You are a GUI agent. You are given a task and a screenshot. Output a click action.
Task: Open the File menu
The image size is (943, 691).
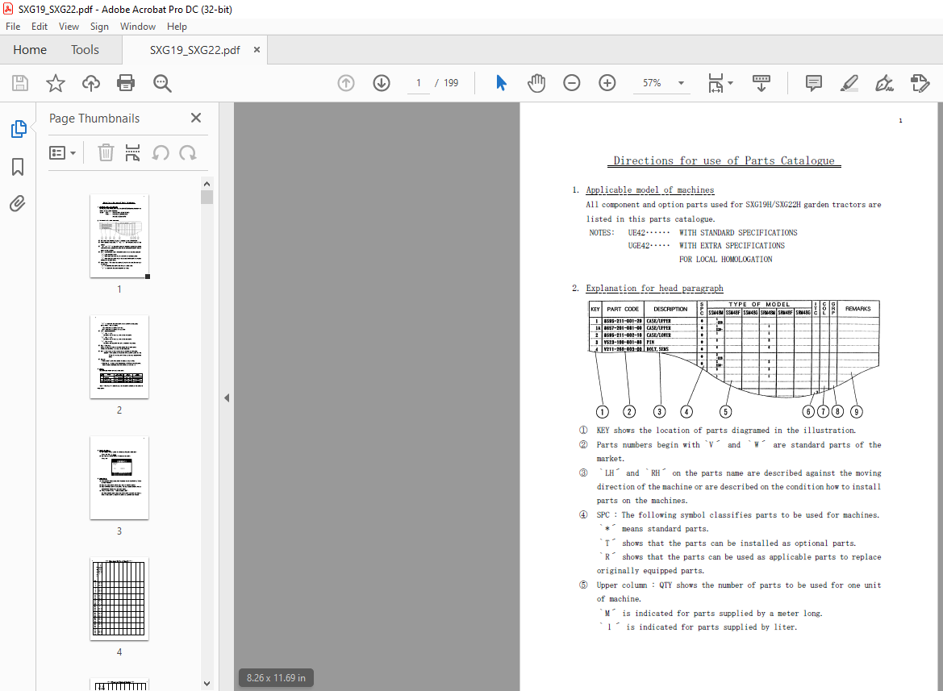(13, 27)
